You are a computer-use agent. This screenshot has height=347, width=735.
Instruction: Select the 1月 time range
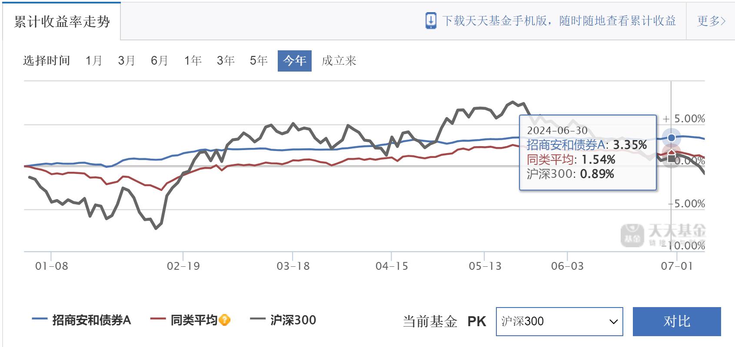(x=94, y=61)
